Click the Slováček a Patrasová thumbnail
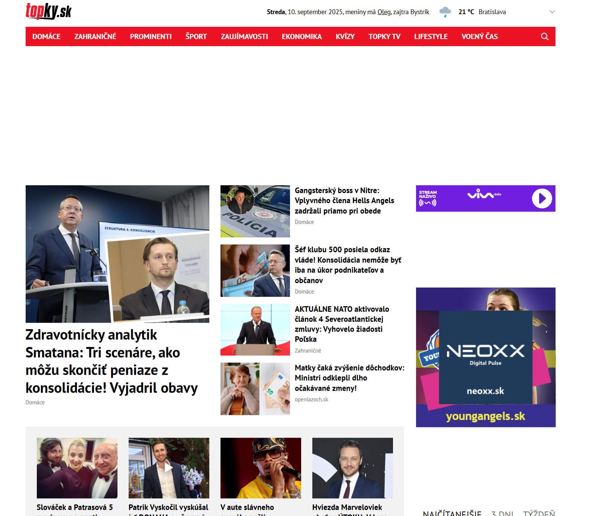Viewport: 596px width, 516px height. point(77,468)
